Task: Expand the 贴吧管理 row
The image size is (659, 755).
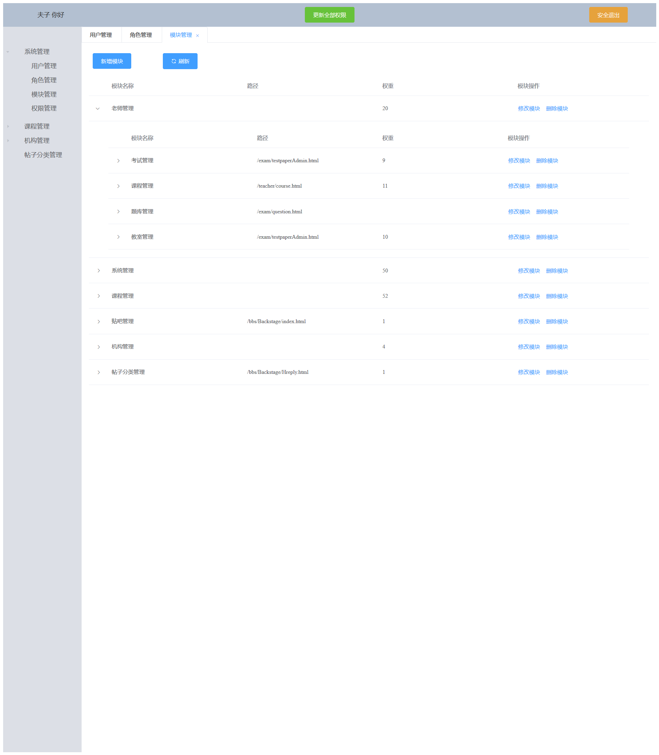Action: click(98, 321)
